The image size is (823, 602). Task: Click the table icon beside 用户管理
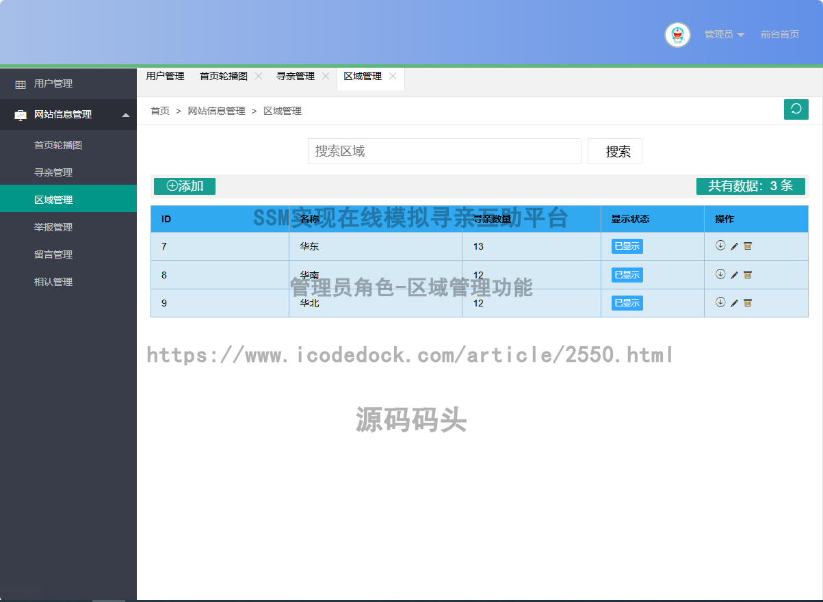click(x=21, y=84)
